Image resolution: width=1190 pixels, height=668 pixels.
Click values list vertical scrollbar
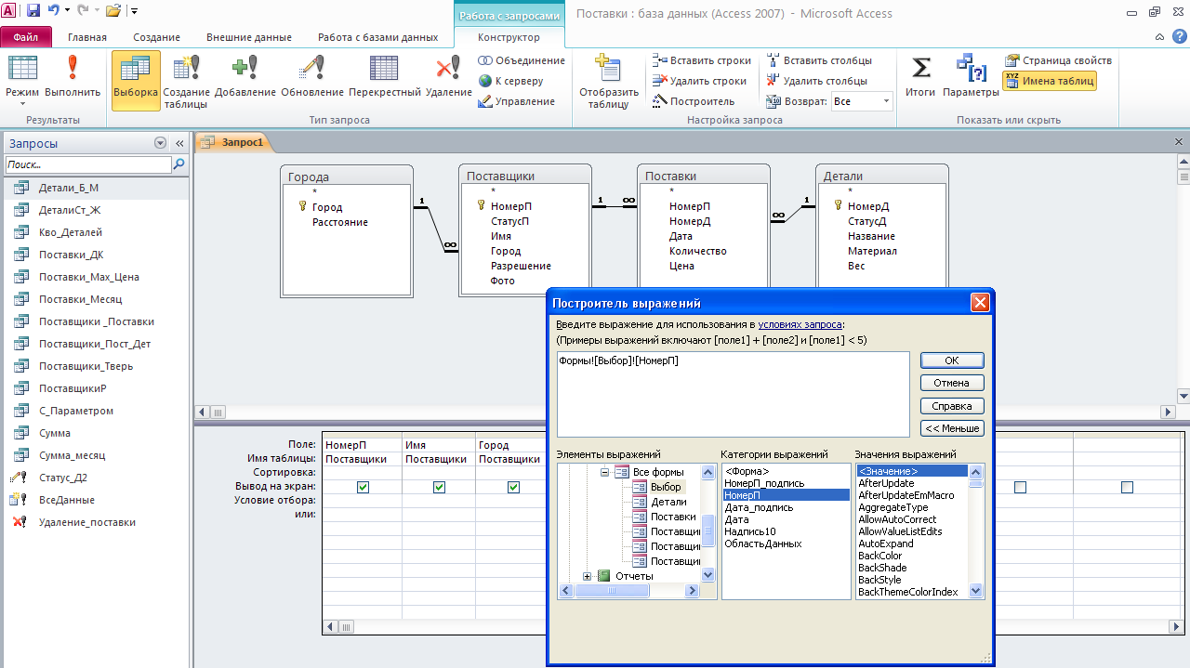pos(975,530)
